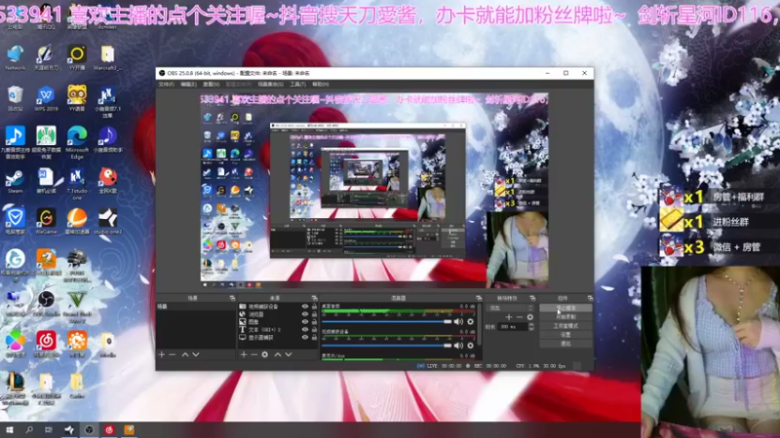Pop out the Sources dock panel
The image size is (780, 438).
pyautogui.click(x=314, y=298)
